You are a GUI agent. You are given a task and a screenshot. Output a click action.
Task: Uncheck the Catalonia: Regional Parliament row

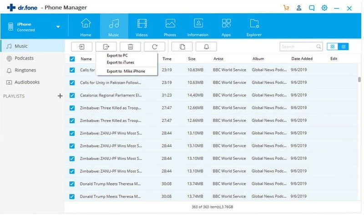(72, 95)
